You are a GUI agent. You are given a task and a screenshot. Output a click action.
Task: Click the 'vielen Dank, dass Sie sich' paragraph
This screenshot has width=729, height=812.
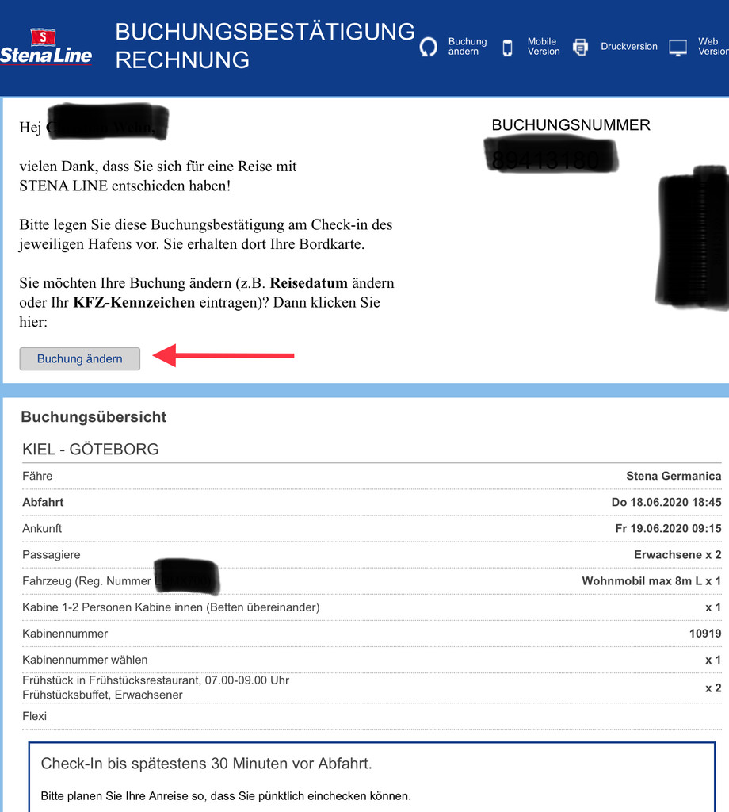coord(158,176)
